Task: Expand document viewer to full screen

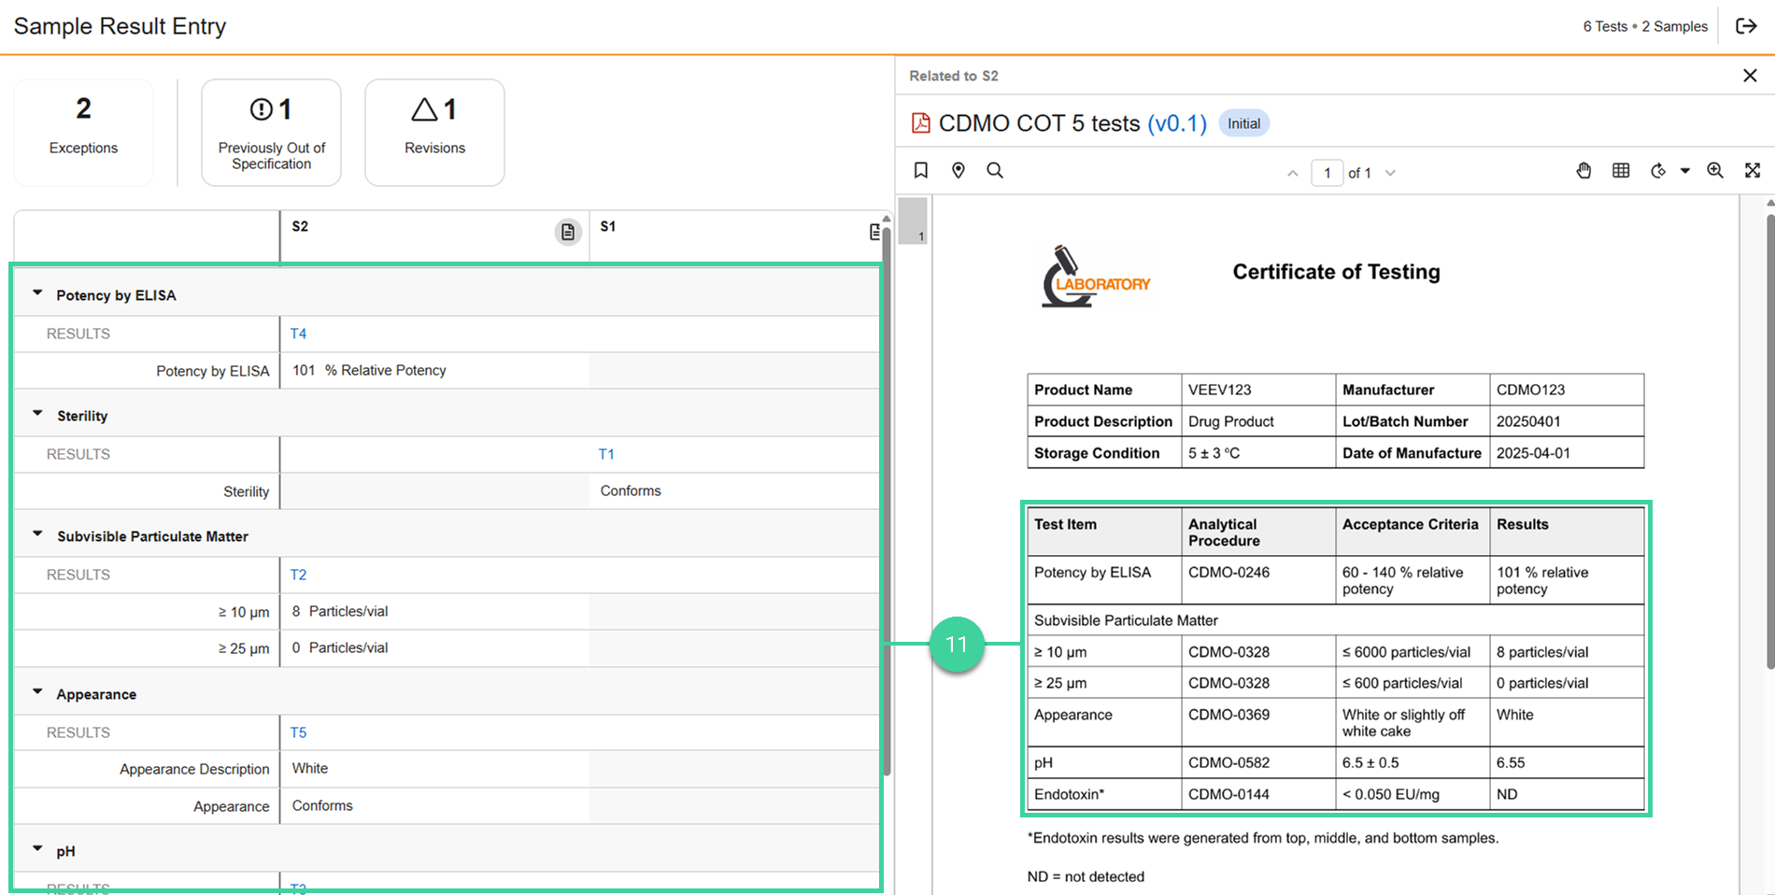Action: click(x=1753, y=170)
